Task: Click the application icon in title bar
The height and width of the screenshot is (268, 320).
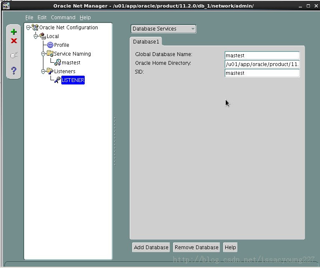Action: [x=6, y=6]
